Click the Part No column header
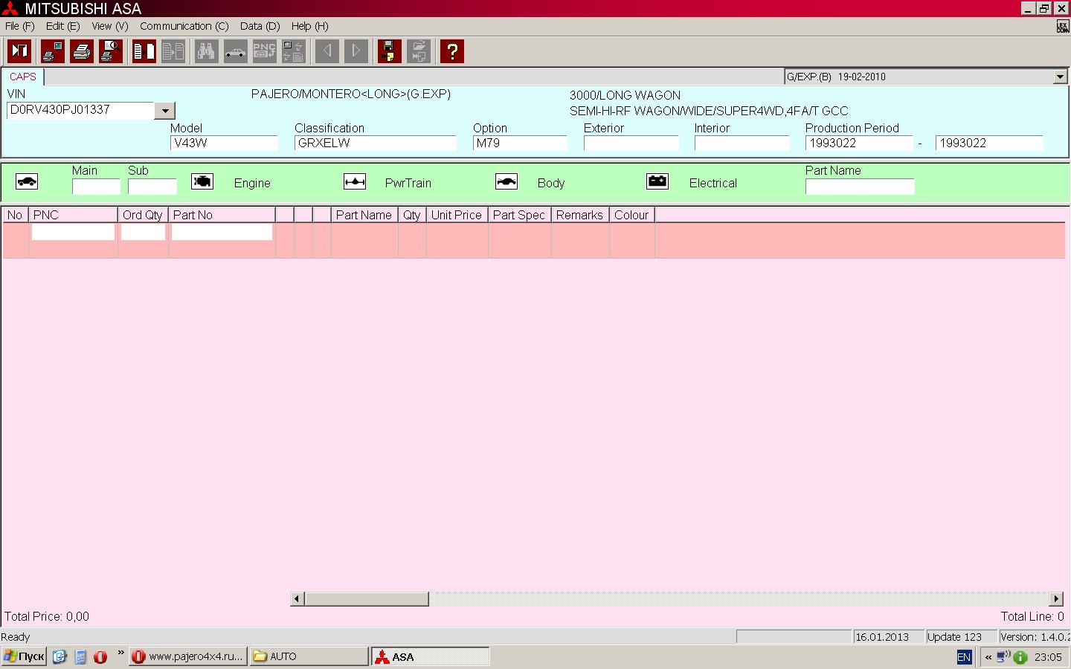This screenshot has height=669, width=1071. pyautogui.click(x=222, y=215)
